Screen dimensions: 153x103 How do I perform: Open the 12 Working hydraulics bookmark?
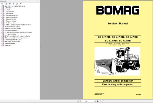click(x=11, y=30)
